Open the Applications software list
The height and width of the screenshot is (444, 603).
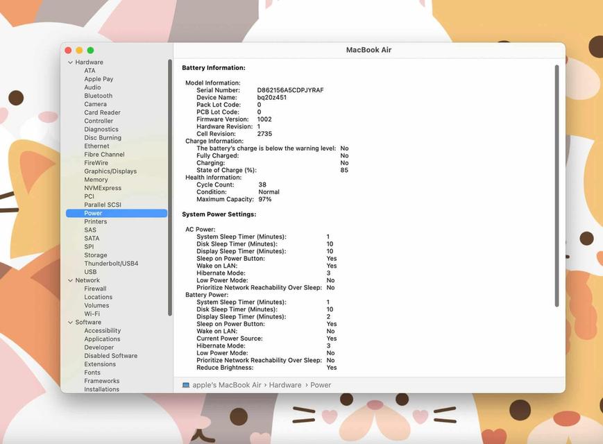pyautogui.click(x=102, y=339)
